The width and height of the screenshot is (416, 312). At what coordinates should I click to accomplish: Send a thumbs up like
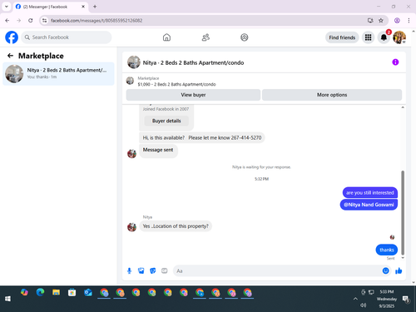[399, 271]
